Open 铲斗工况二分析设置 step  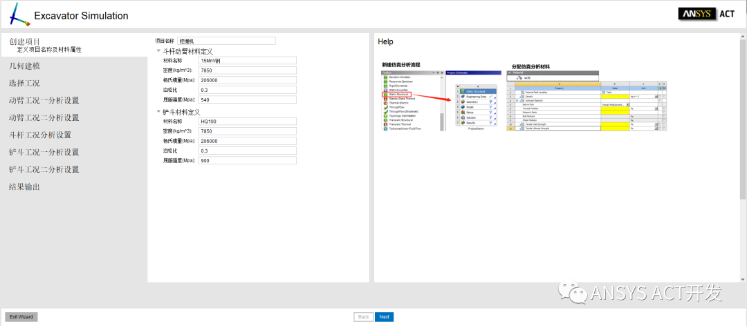(44, 169)
